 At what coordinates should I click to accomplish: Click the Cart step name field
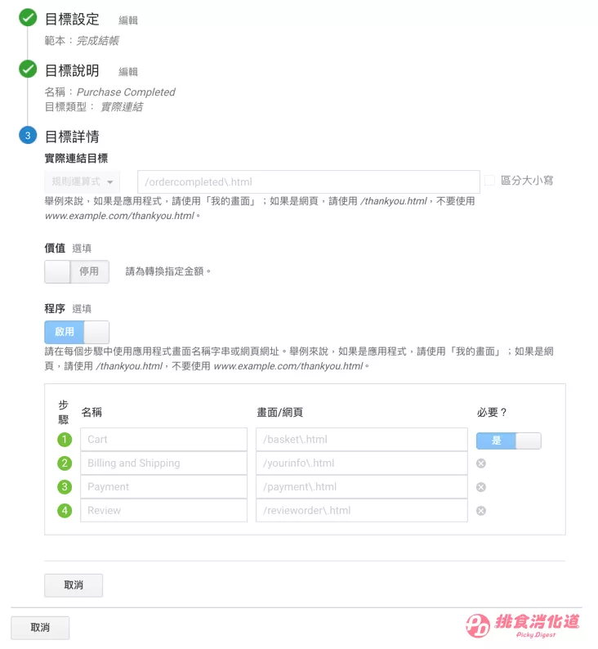(163, 439)
